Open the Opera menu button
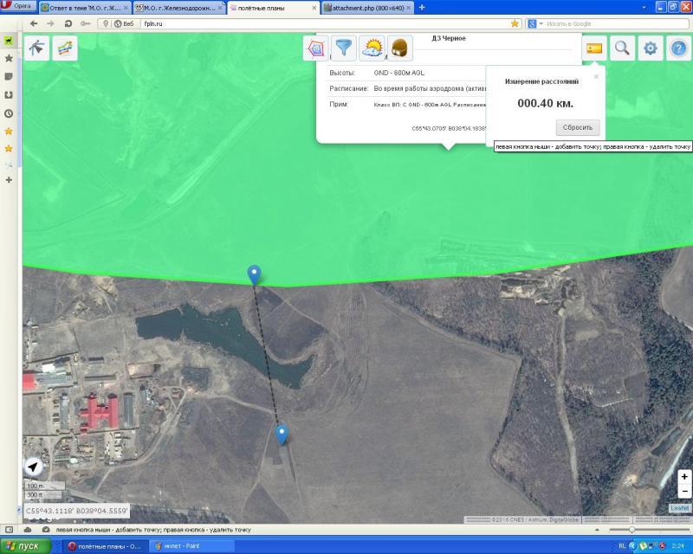 (17, 6)
